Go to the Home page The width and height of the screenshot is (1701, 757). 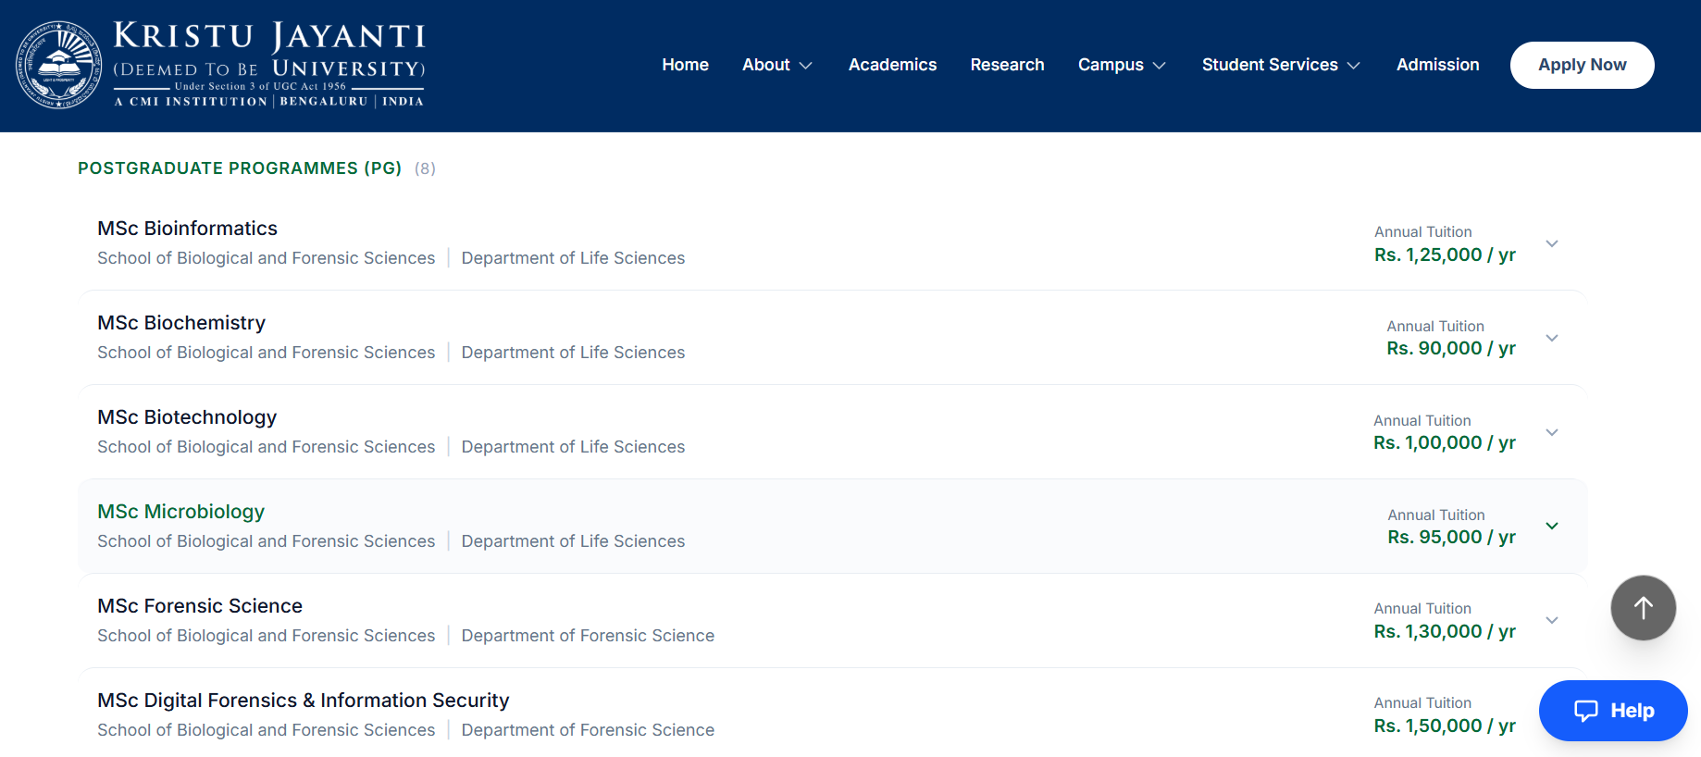686,65
